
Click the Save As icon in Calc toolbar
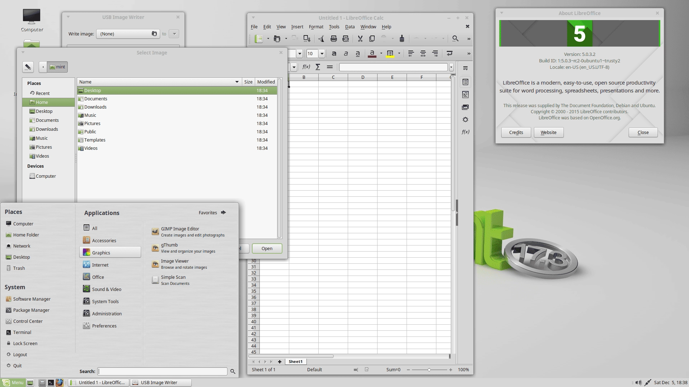coord(307,39)
